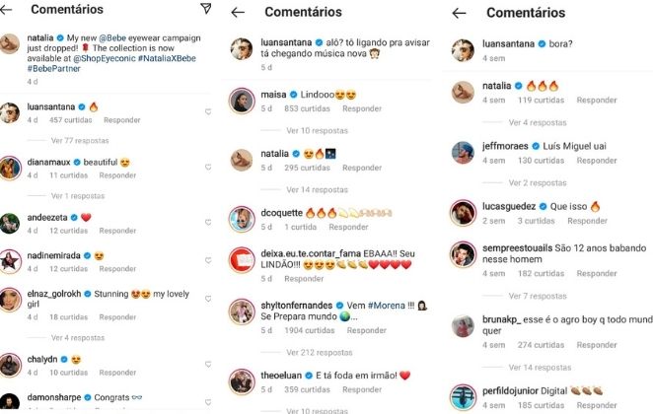This screenshot has height=414, width=653.
Task: Like the andeezeta heart comment
Action: pyautogui.click(x=208, y=222)
